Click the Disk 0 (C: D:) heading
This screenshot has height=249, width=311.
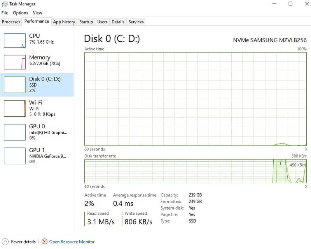(x=112, y=39)
